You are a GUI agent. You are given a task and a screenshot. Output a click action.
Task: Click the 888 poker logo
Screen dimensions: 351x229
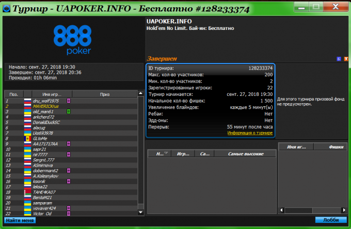73,40
